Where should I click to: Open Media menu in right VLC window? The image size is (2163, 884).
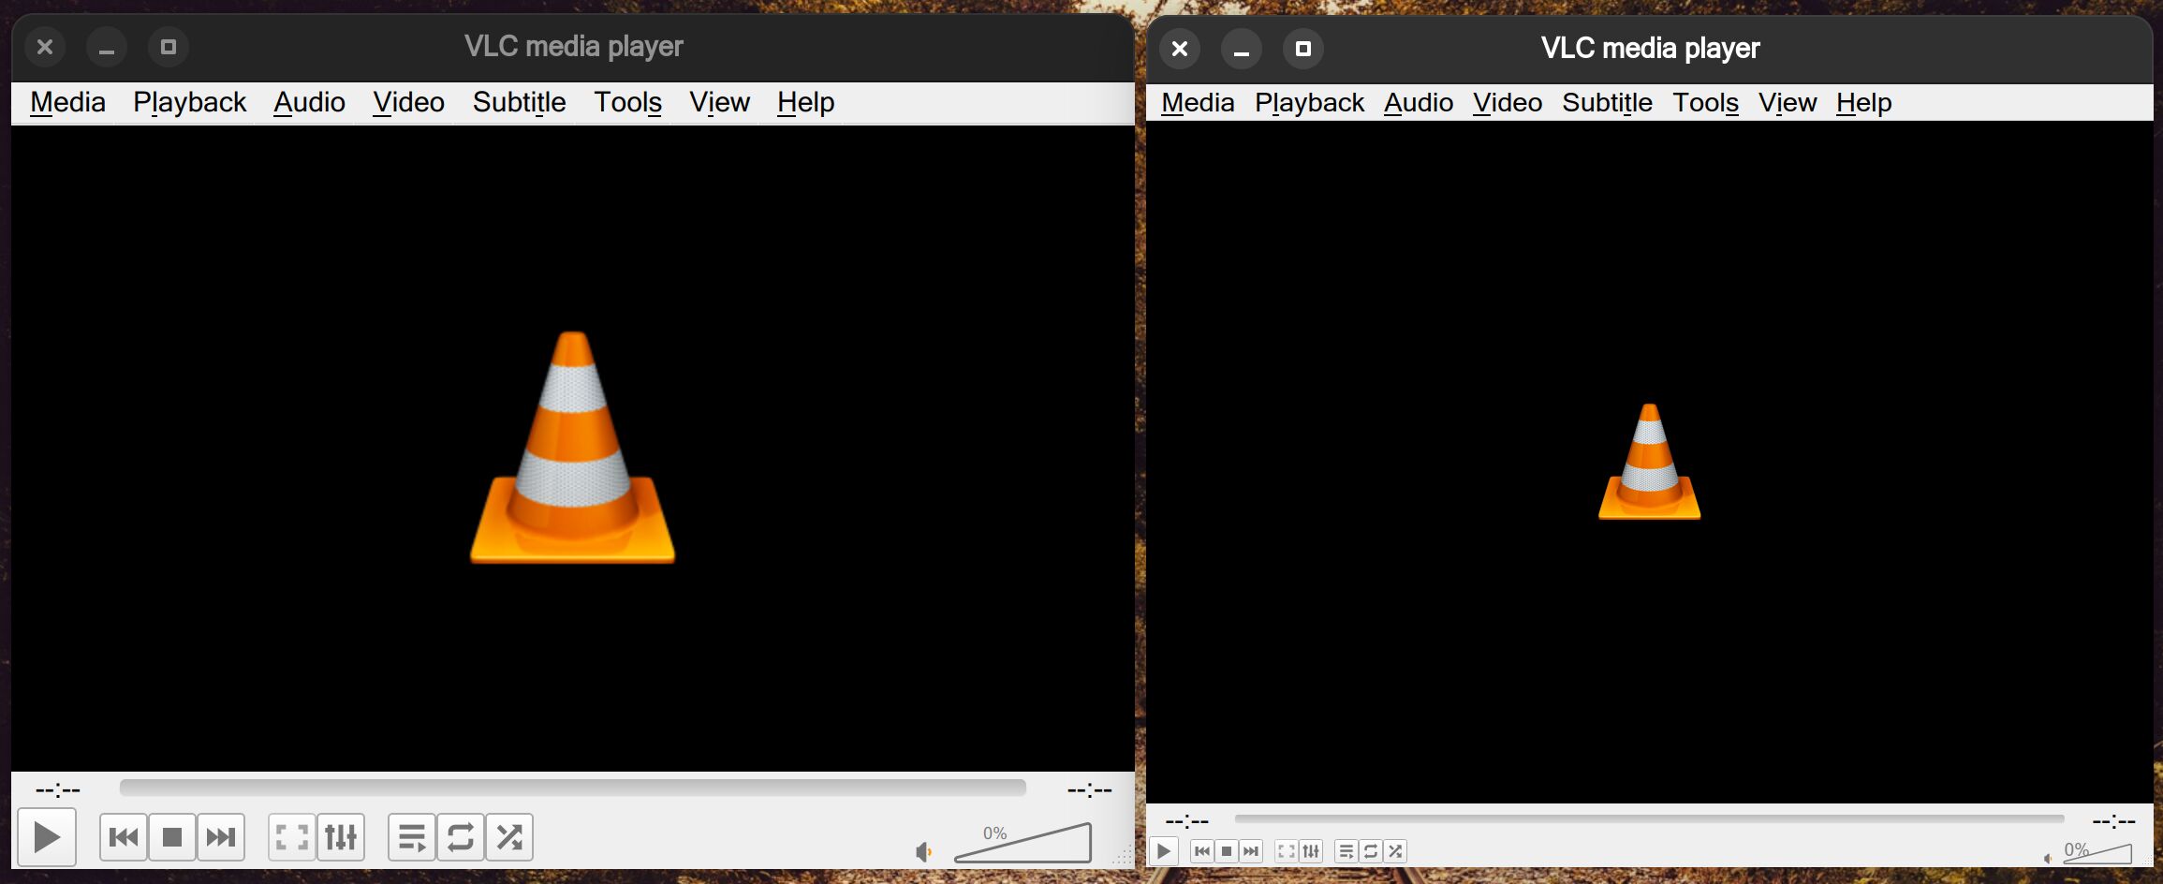(x=1198, y=102)
